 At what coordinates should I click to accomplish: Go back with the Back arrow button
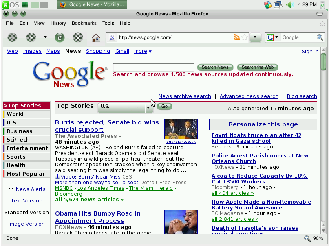point(12,38)
